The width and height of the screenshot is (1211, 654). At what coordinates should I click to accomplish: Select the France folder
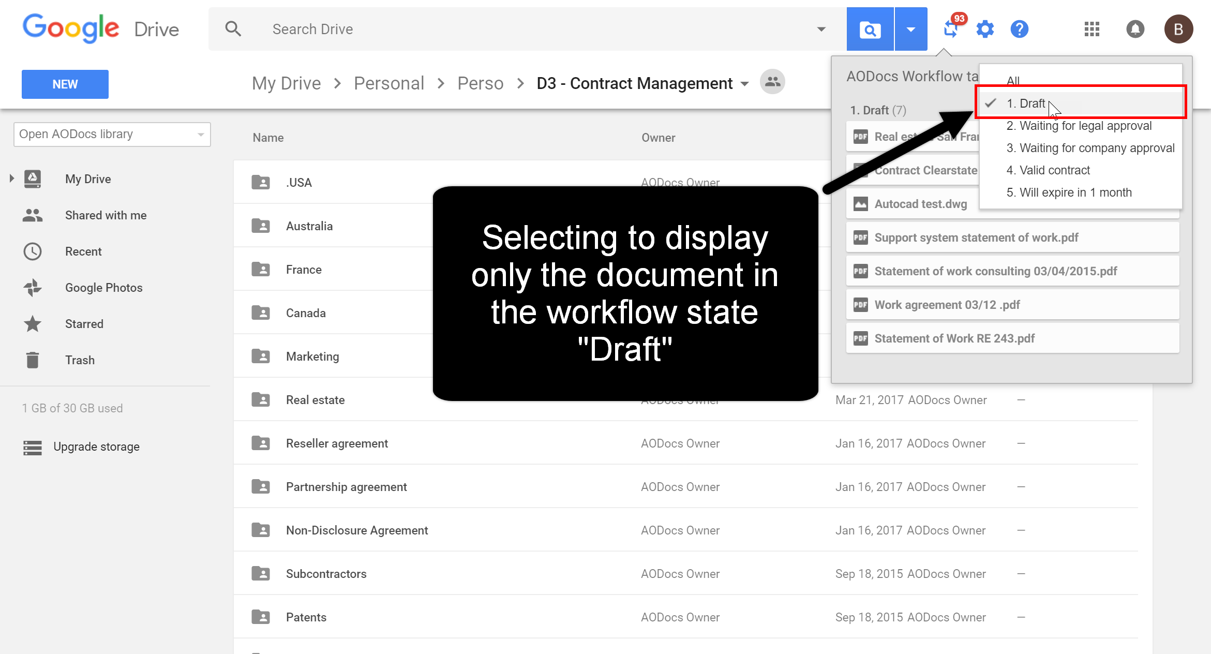pos(304,270)
